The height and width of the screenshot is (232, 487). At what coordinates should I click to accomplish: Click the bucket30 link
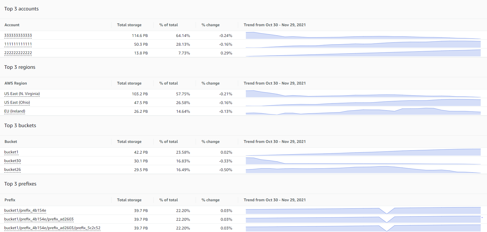(x=12, y=161)
